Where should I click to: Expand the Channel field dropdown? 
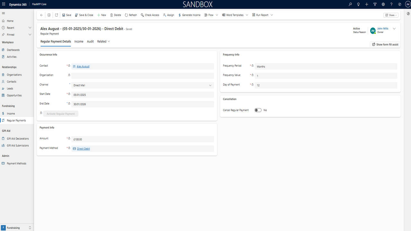pyautogui.click(x=211, y=85)
